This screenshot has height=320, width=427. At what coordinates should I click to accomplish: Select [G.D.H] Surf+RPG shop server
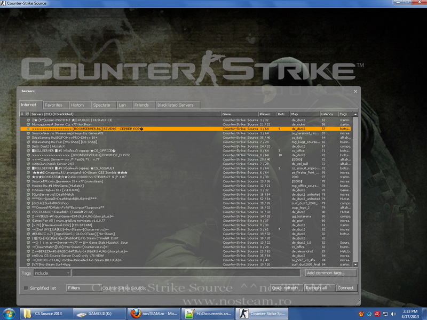pos(186,203)
